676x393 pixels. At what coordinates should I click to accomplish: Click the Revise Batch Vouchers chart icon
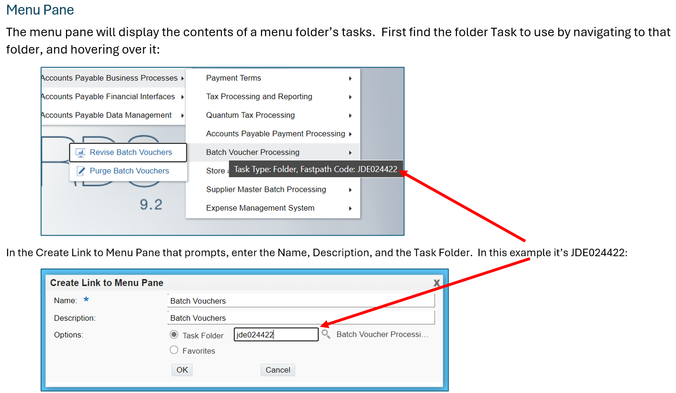click(x=81, y=152)
